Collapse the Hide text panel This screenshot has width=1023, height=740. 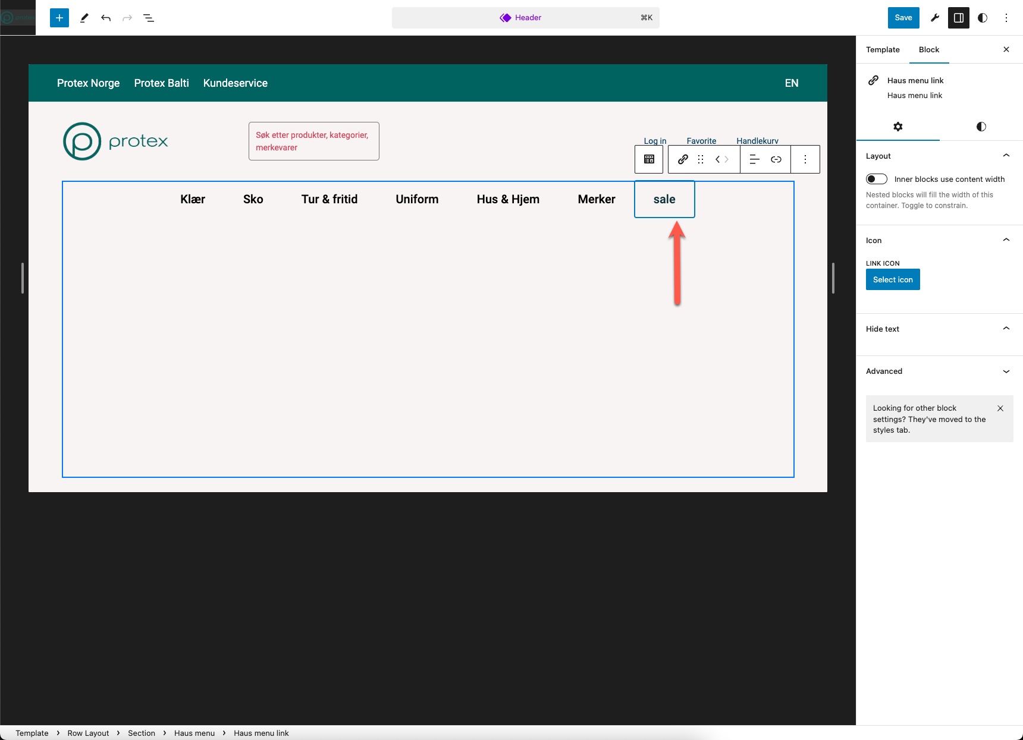click(x=940, y=329)
